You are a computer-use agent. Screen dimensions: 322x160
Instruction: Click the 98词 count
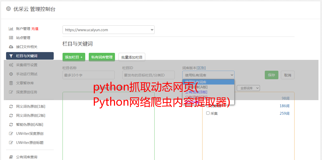pyautogui.click(x=285, y=98)
